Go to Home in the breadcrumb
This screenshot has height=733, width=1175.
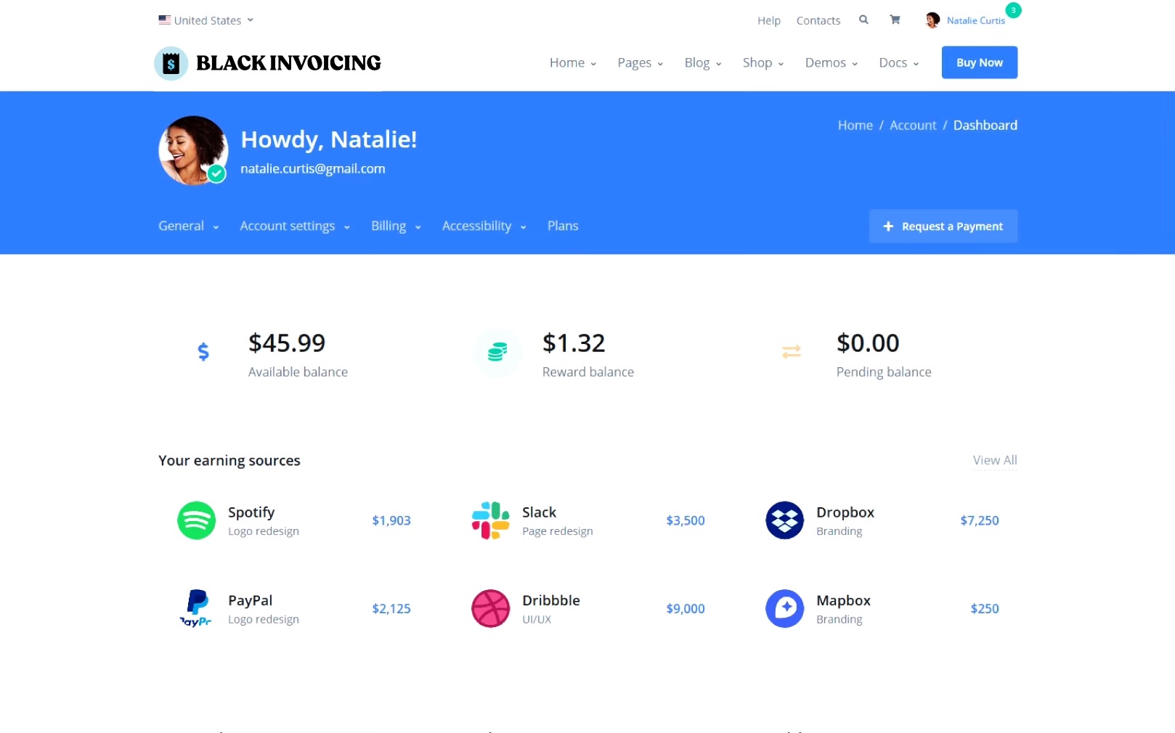[855, 126]
